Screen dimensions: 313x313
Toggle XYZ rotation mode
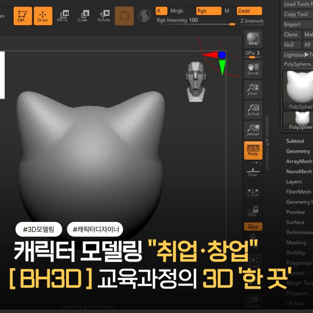click(253, 227)
